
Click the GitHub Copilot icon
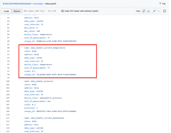[x=62, y=11]
